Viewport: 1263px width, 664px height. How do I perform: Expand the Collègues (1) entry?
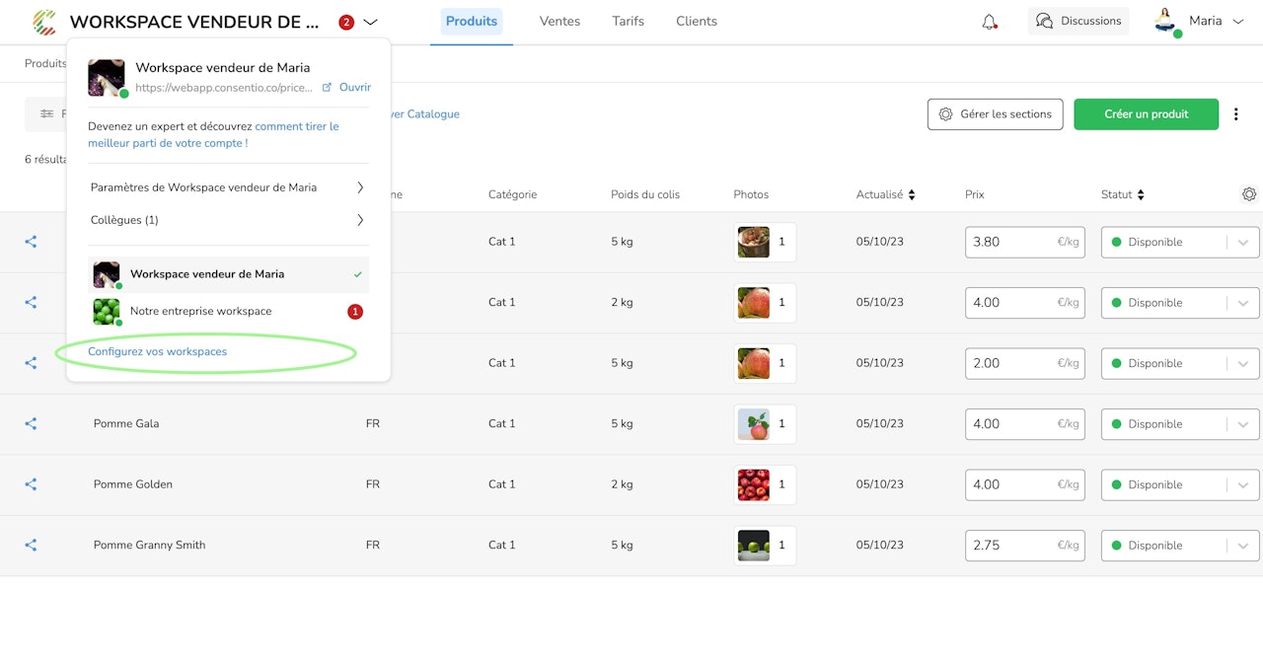click(228, 220)
